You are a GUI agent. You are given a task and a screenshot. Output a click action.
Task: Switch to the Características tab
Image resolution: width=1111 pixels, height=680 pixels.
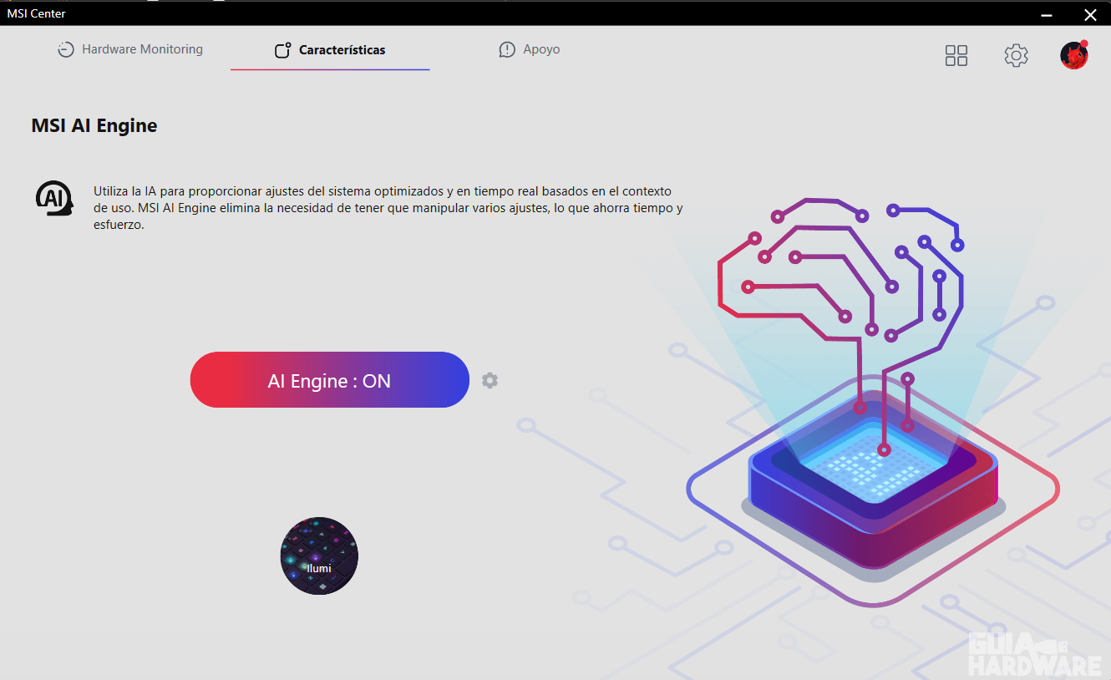330,50
